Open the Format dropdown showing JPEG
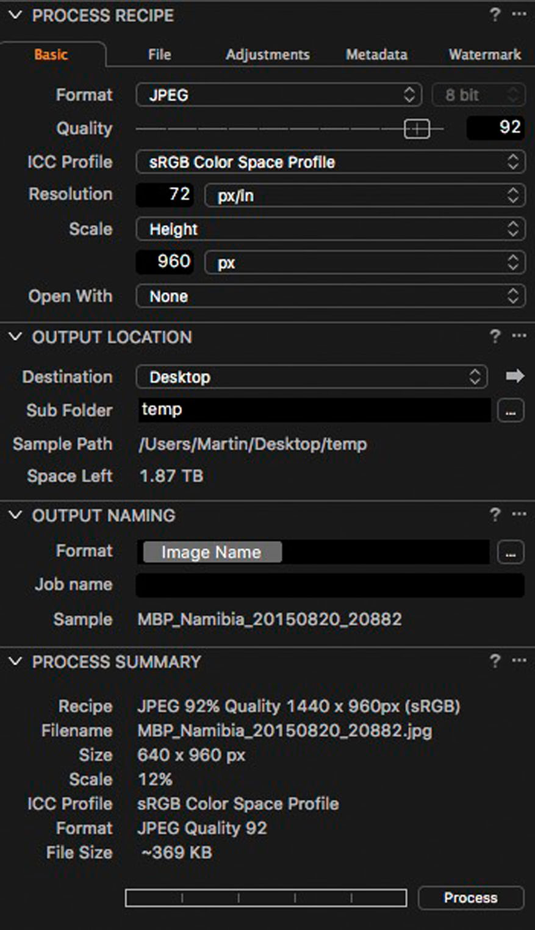Screen dimensions: 535x930 pos(278,95)
